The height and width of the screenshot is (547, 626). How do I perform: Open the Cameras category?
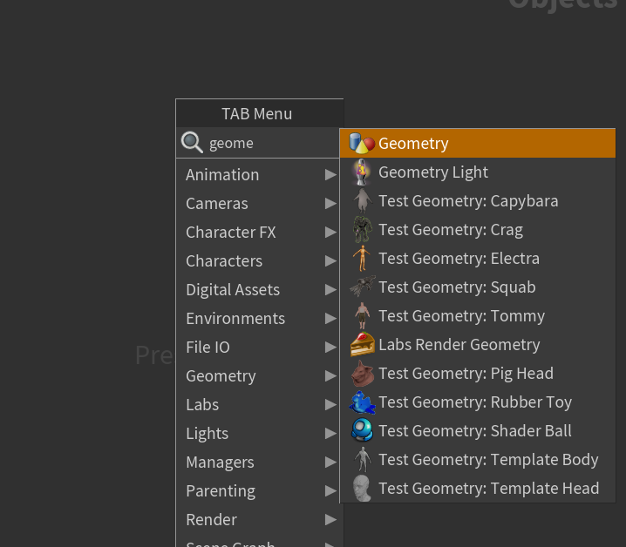tap(258, 204)
